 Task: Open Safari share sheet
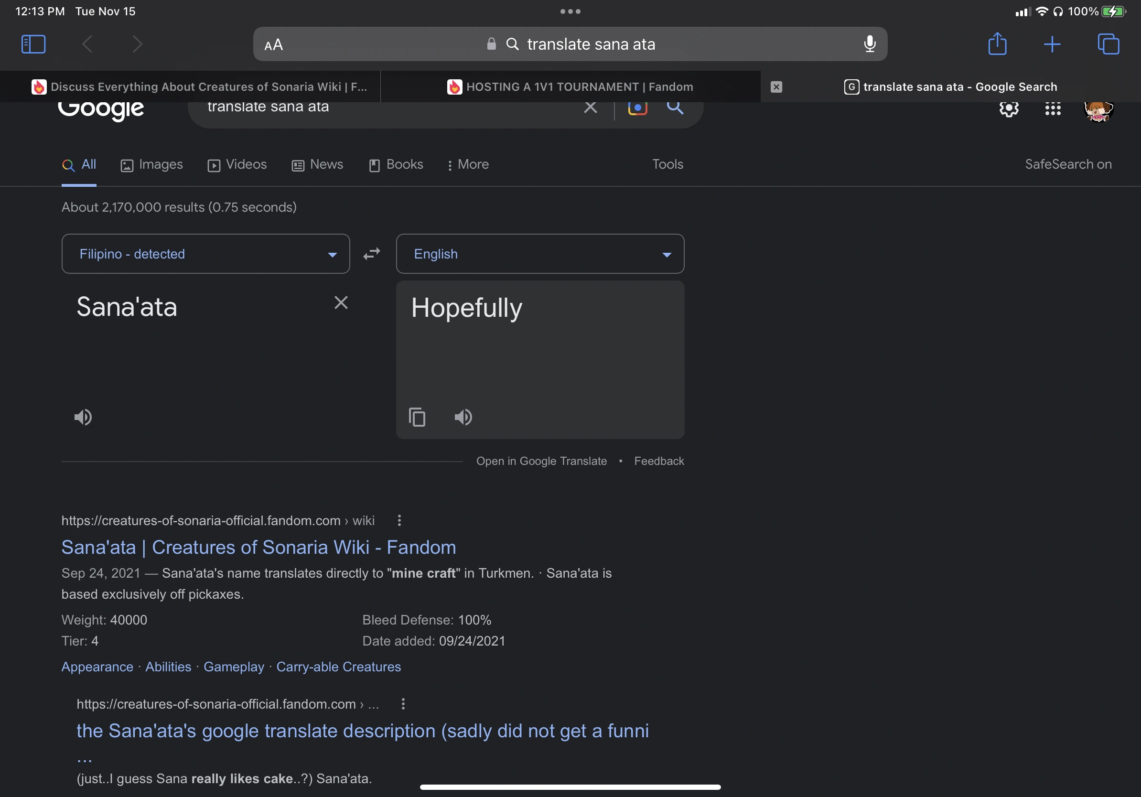pyautogui.click(x=997, y=44)
